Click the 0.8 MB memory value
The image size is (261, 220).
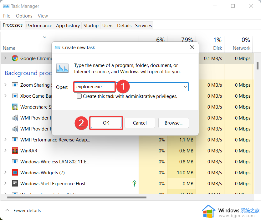point(187,162)
